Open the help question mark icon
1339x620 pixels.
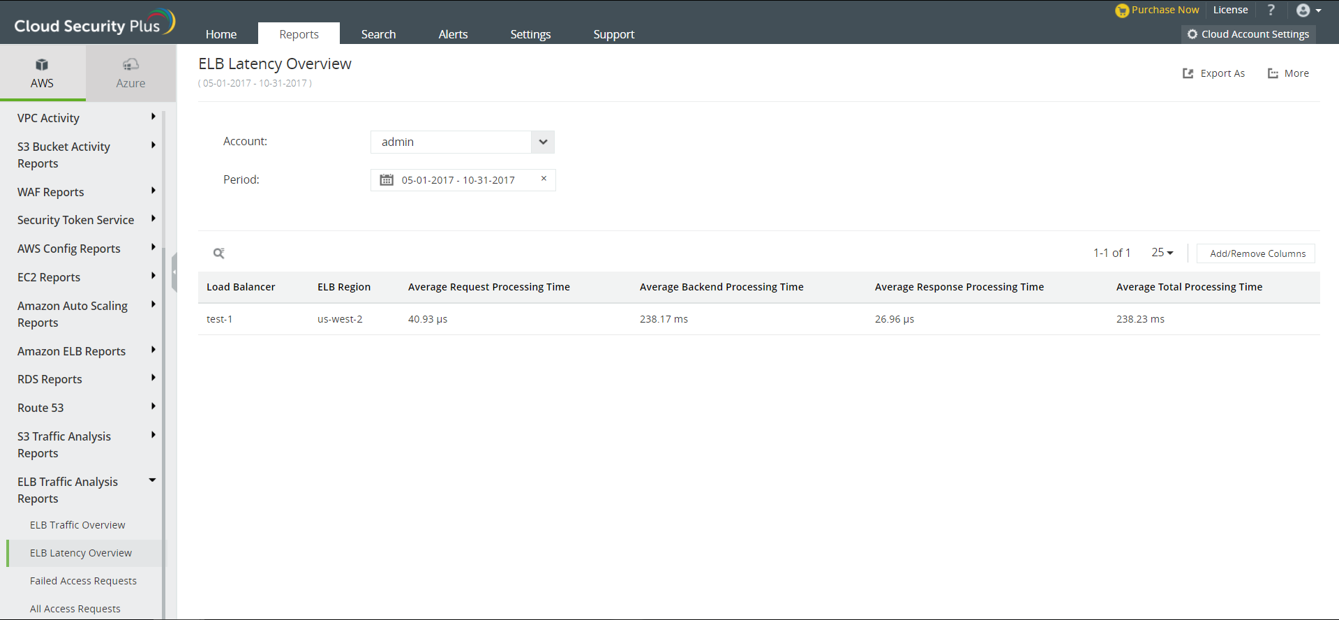pos(1271,10)
